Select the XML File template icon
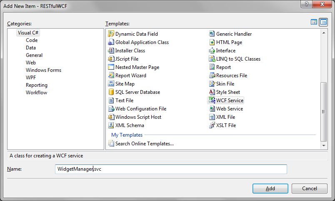 coord(212,117)
